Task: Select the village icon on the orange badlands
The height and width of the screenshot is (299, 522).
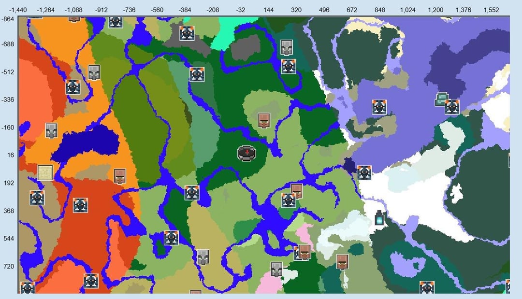Action: (120, 176)
